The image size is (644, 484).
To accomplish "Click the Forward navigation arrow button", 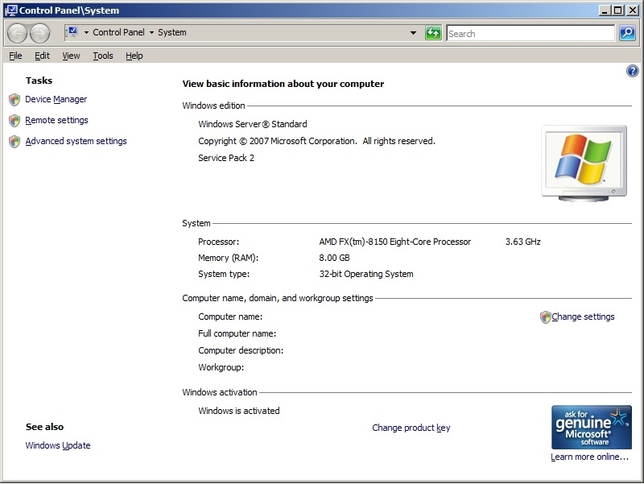I will point(39,33).
